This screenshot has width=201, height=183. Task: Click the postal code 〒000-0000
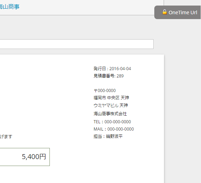coord(105,91)
